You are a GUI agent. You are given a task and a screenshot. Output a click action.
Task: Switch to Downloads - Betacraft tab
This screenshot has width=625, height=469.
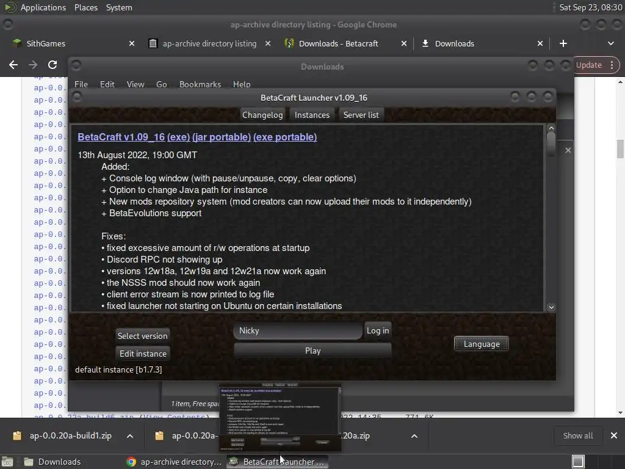(338, 43)
